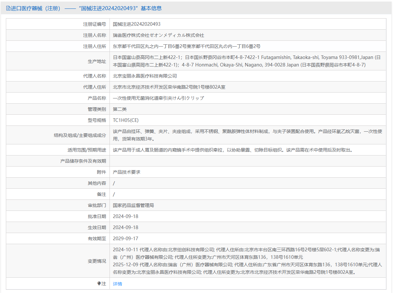Viewport: 393px width, 293px height.
Task: Click the 管理类别 label
Action: pyautogui.click(x=97, y=109)
